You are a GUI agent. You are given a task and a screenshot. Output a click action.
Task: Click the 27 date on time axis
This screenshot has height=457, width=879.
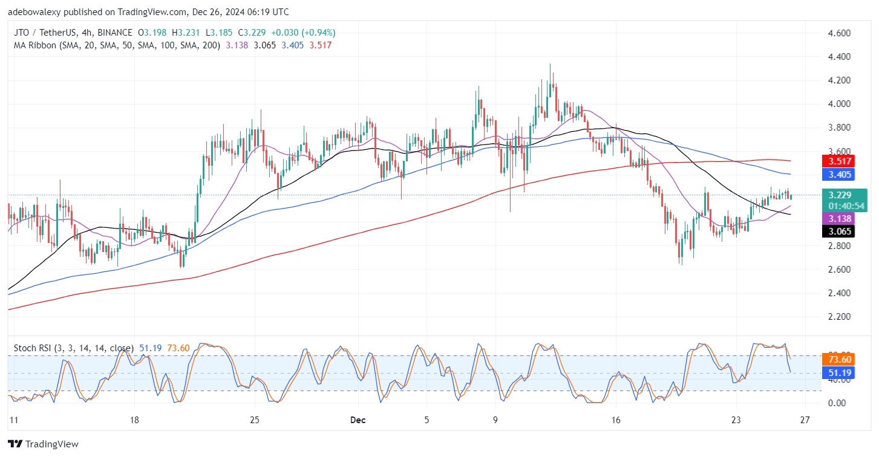point(805,420)
